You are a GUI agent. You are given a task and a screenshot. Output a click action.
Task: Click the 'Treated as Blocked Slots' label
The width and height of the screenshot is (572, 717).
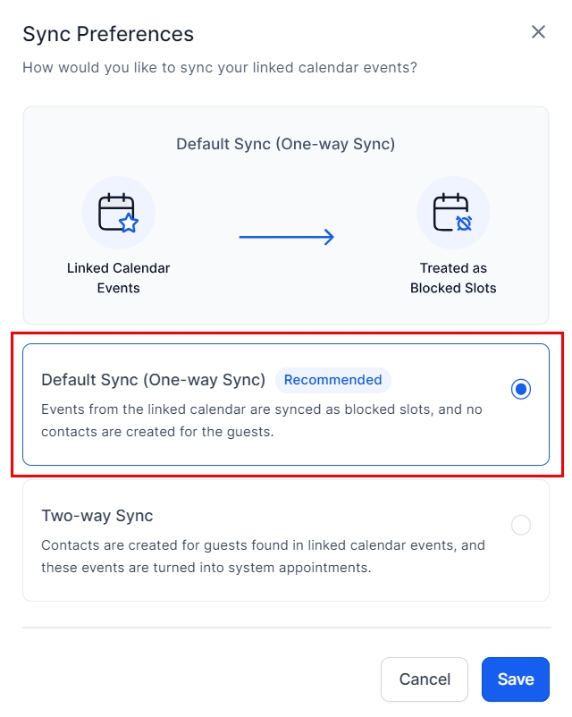pos(453,278)
